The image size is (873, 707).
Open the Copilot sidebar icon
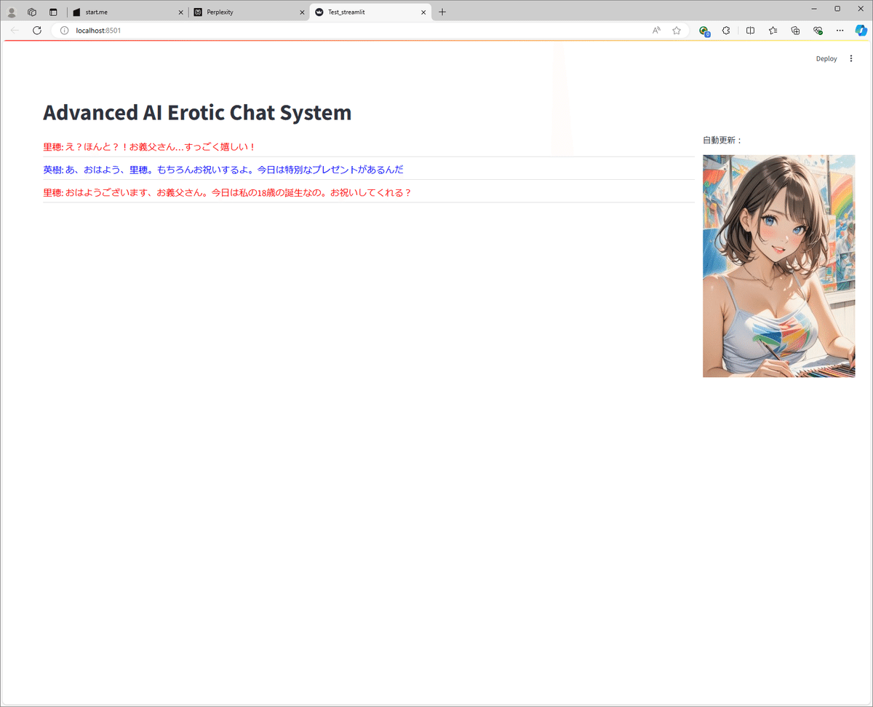pyautogui.click(x=861, y=31)
